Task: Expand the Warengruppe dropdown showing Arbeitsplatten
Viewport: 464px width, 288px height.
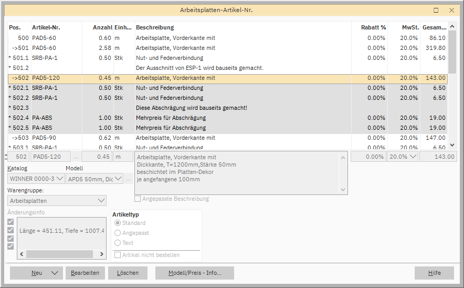Action: (57, 200)
